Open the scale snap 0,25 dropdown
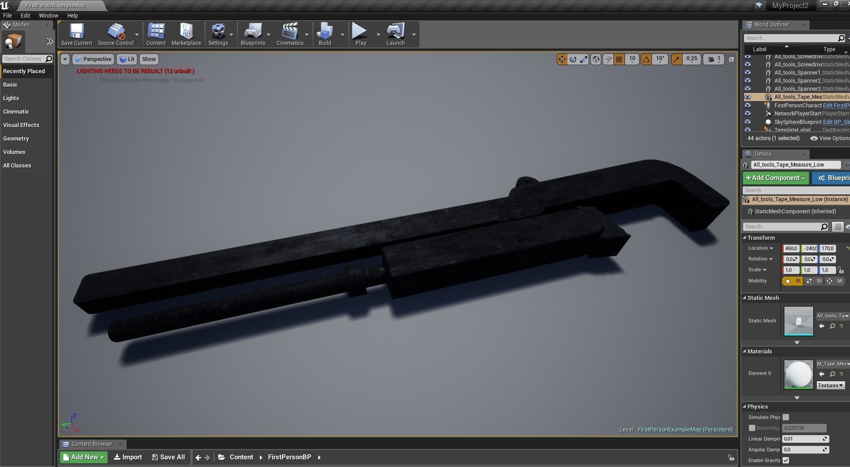This screenshot has height=467, width=850. click(691, 59)
